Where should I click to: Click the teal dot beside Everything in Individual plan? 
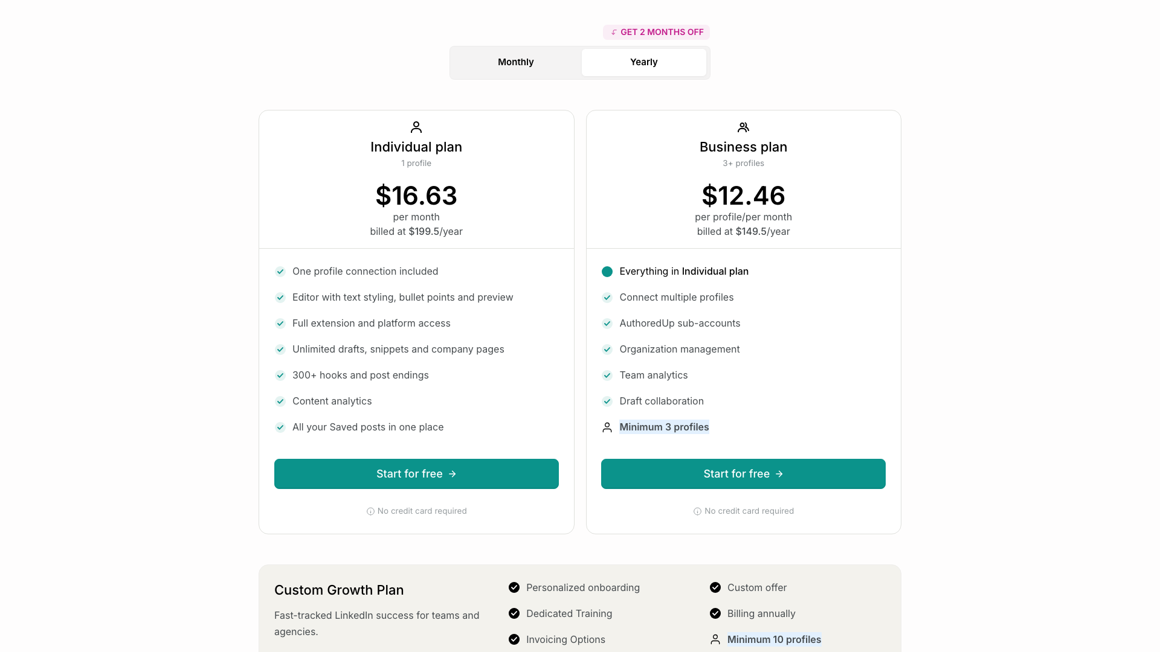(x=607, y=272)
